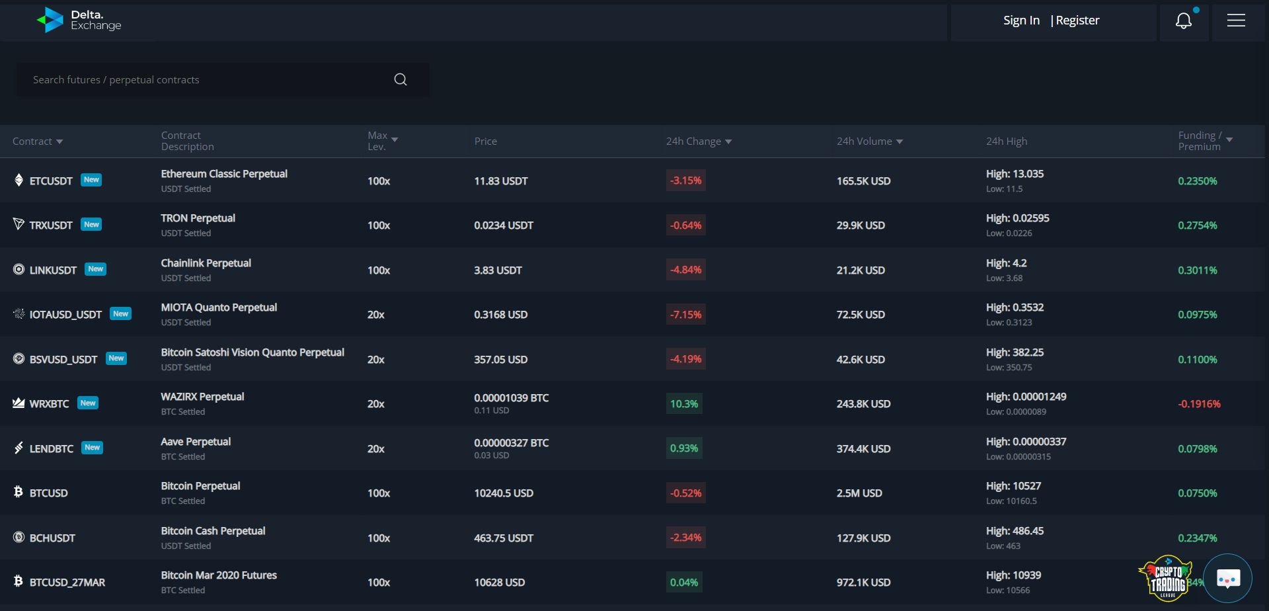This screenshot has width=1269, height=611.
Task: Sort by Contract column
Action: (x=38, y=142)
